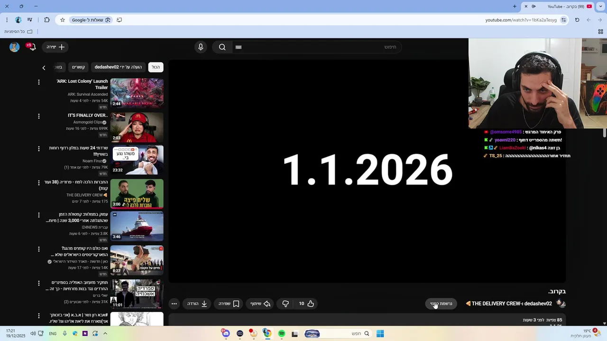Select the 'קשורים' filter chip
607x341 pixels.
[x=78, y=67]
